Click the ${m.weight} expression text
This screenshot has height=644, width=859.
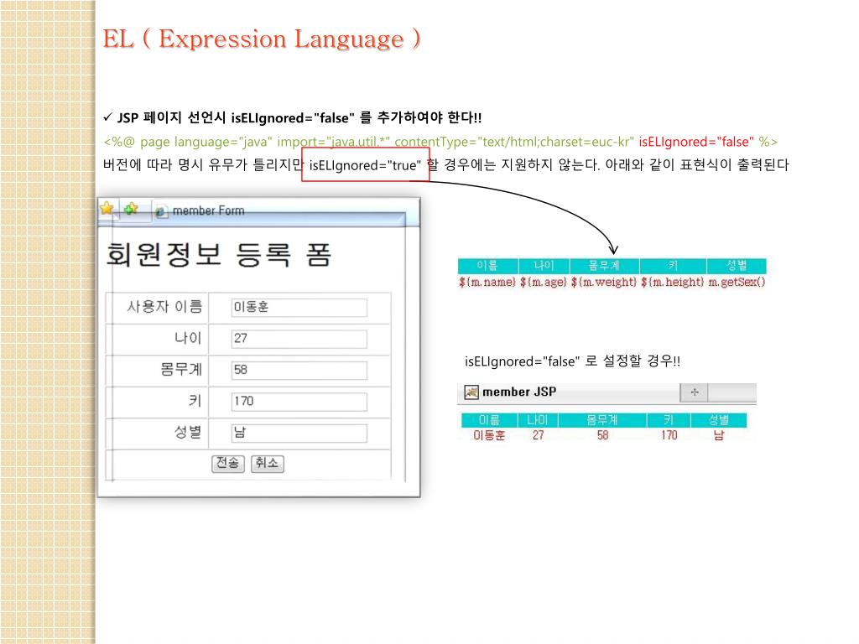point(604,282)
